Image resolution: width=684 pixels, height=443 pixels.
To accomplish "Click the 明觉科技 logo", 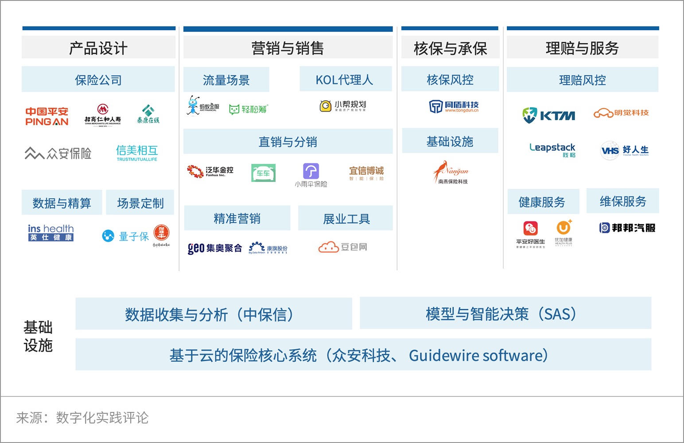I will click(621, 113).
